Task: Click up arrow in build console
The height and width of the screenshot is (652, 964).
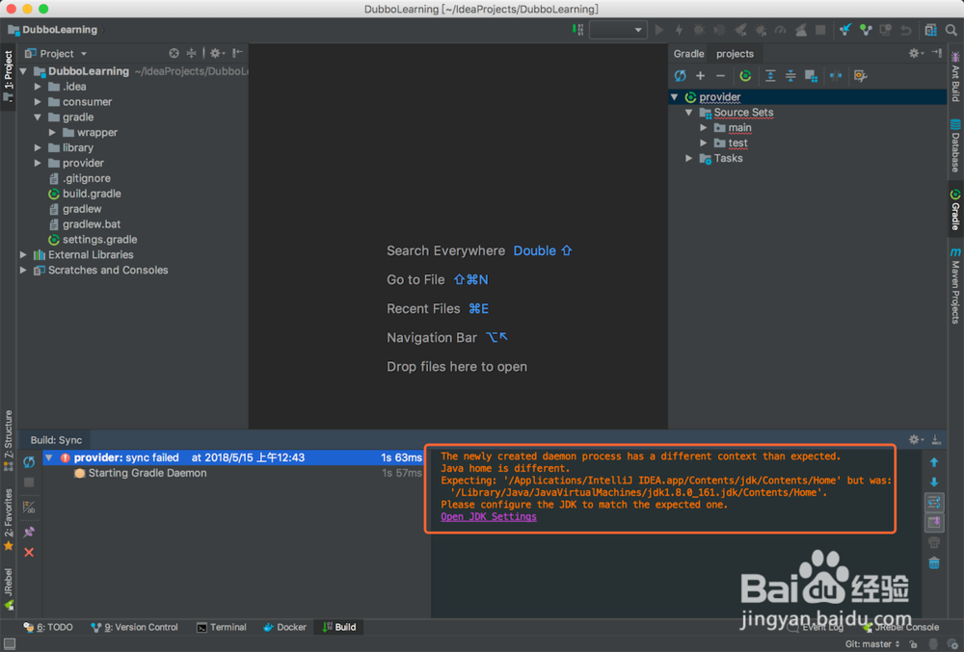Action: pyautogui.click(x=934, y=462)
